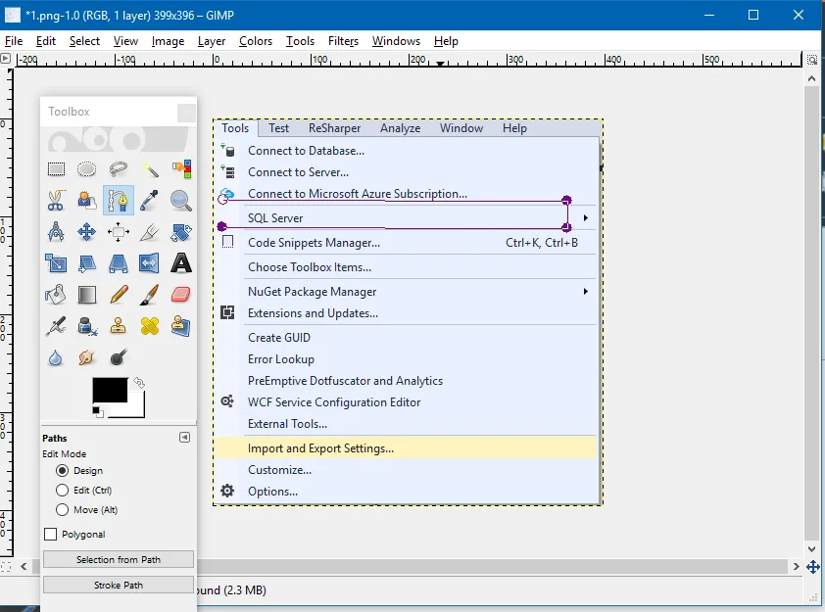
Task: Open the Filters menu
Action: point(343,41)
